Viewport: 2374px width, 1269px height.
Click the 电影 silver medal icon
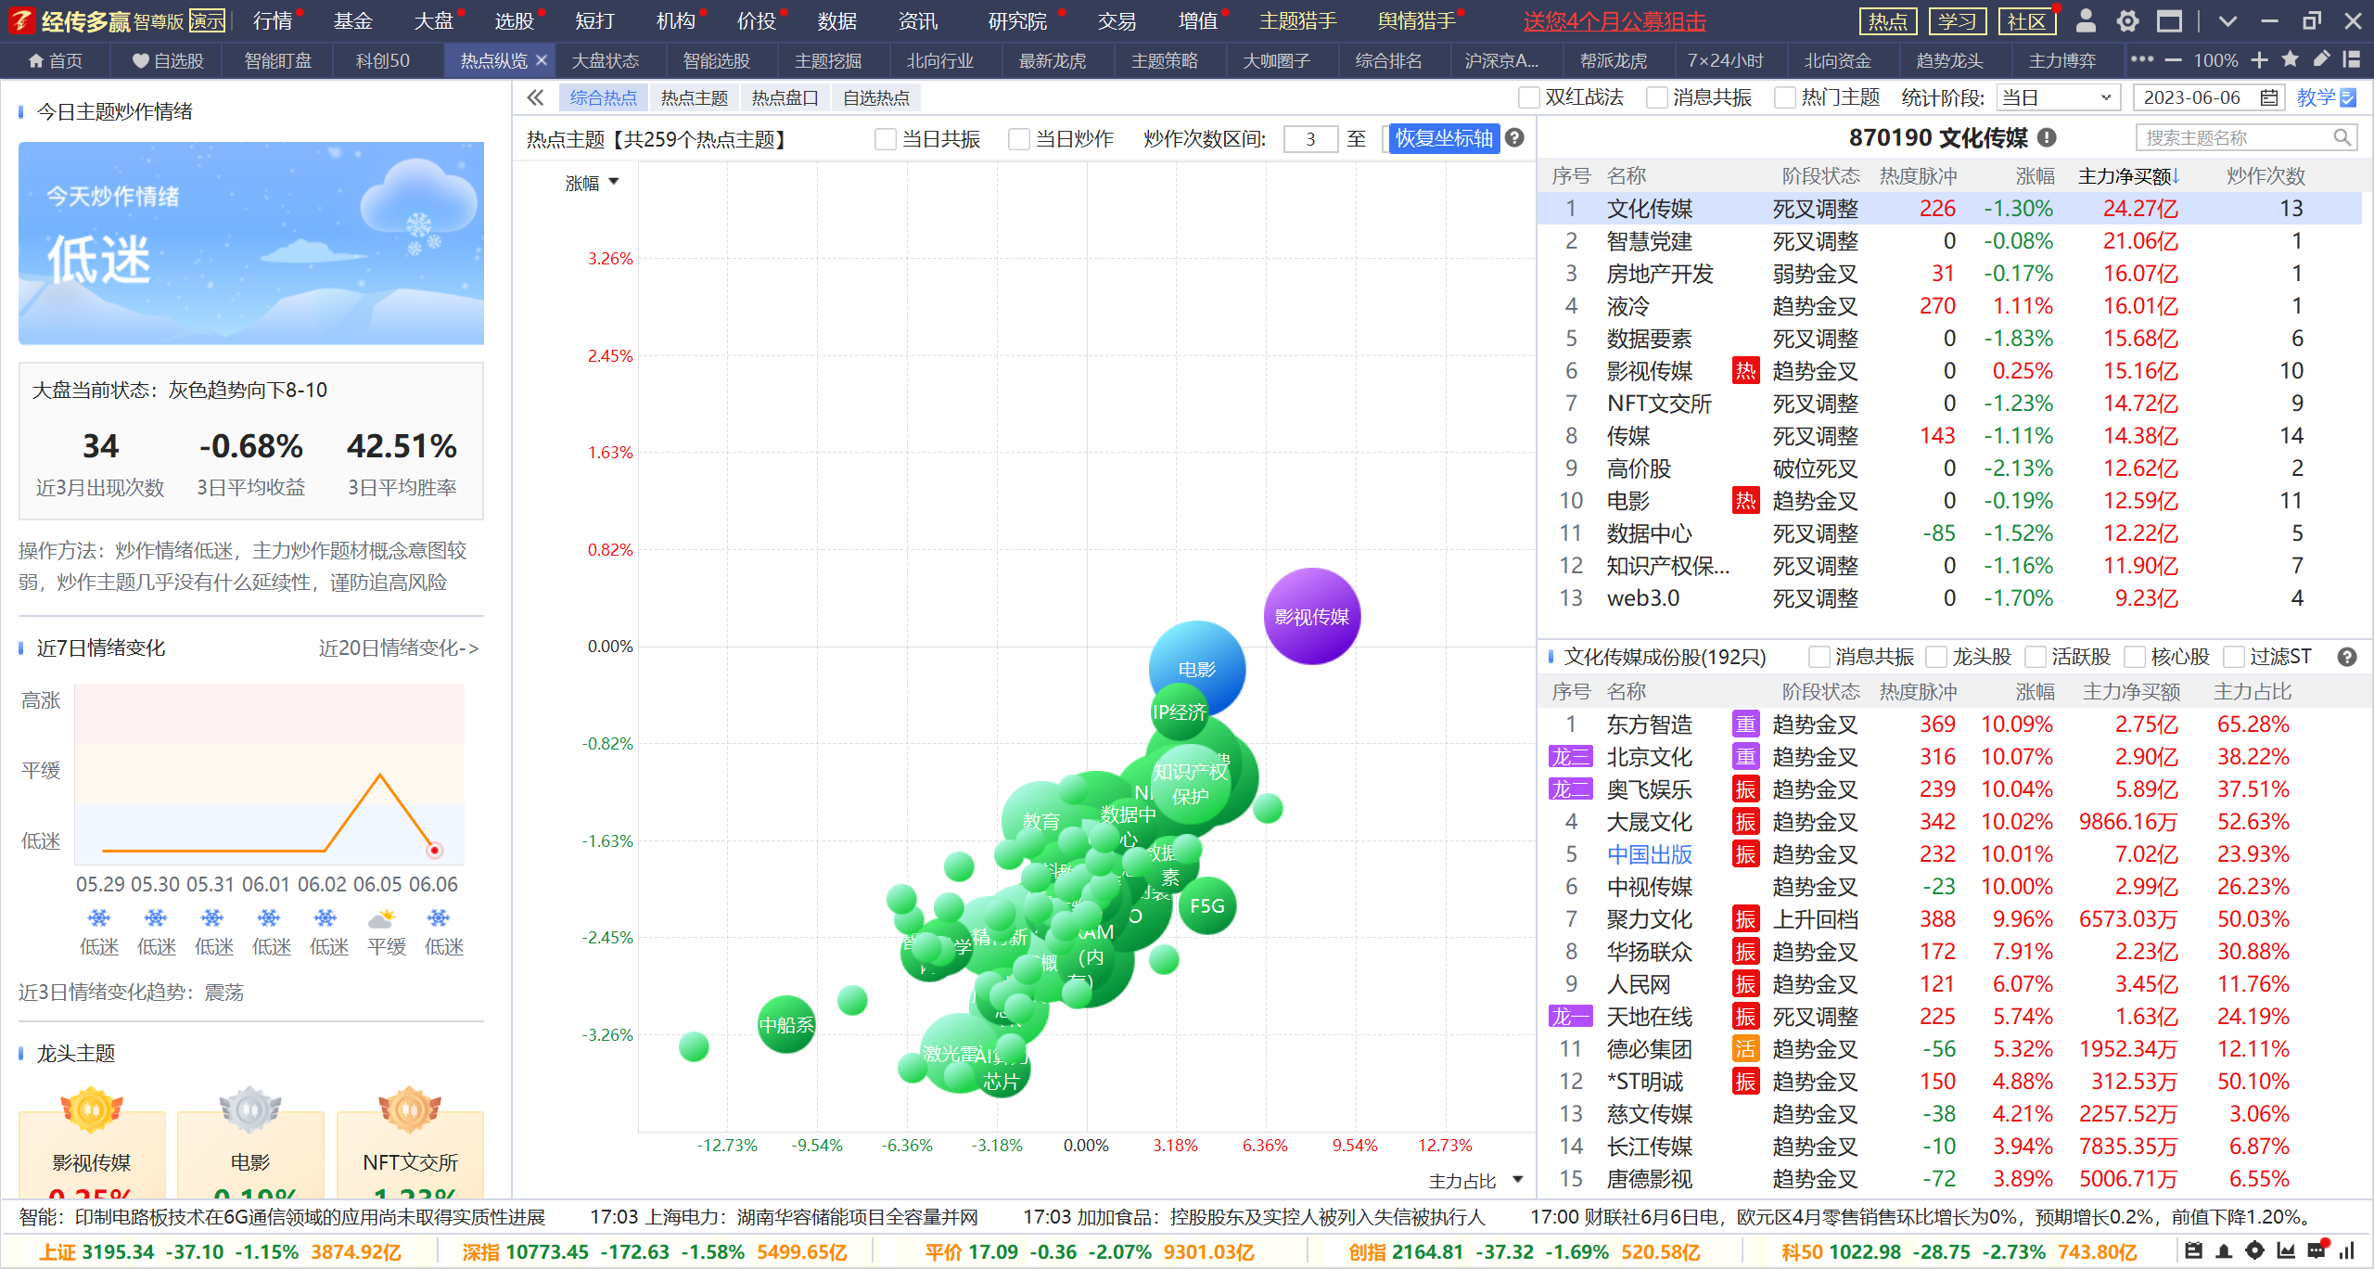coord(249,1109)
